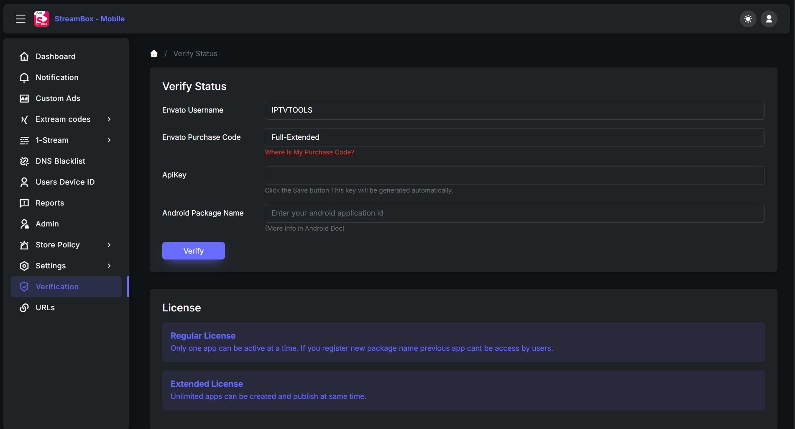This screenshot has width=795, height=429.
Task: Open the user profile avatar menu
Action: click(769, 19)
